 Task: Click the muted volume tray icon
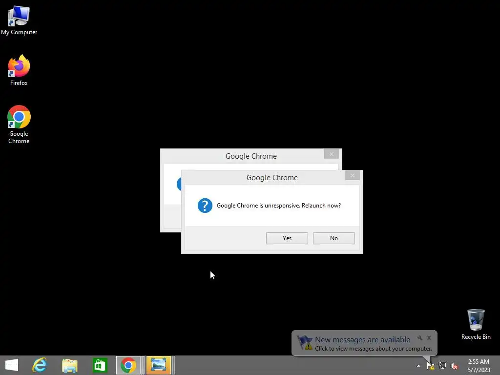point(454,366)
